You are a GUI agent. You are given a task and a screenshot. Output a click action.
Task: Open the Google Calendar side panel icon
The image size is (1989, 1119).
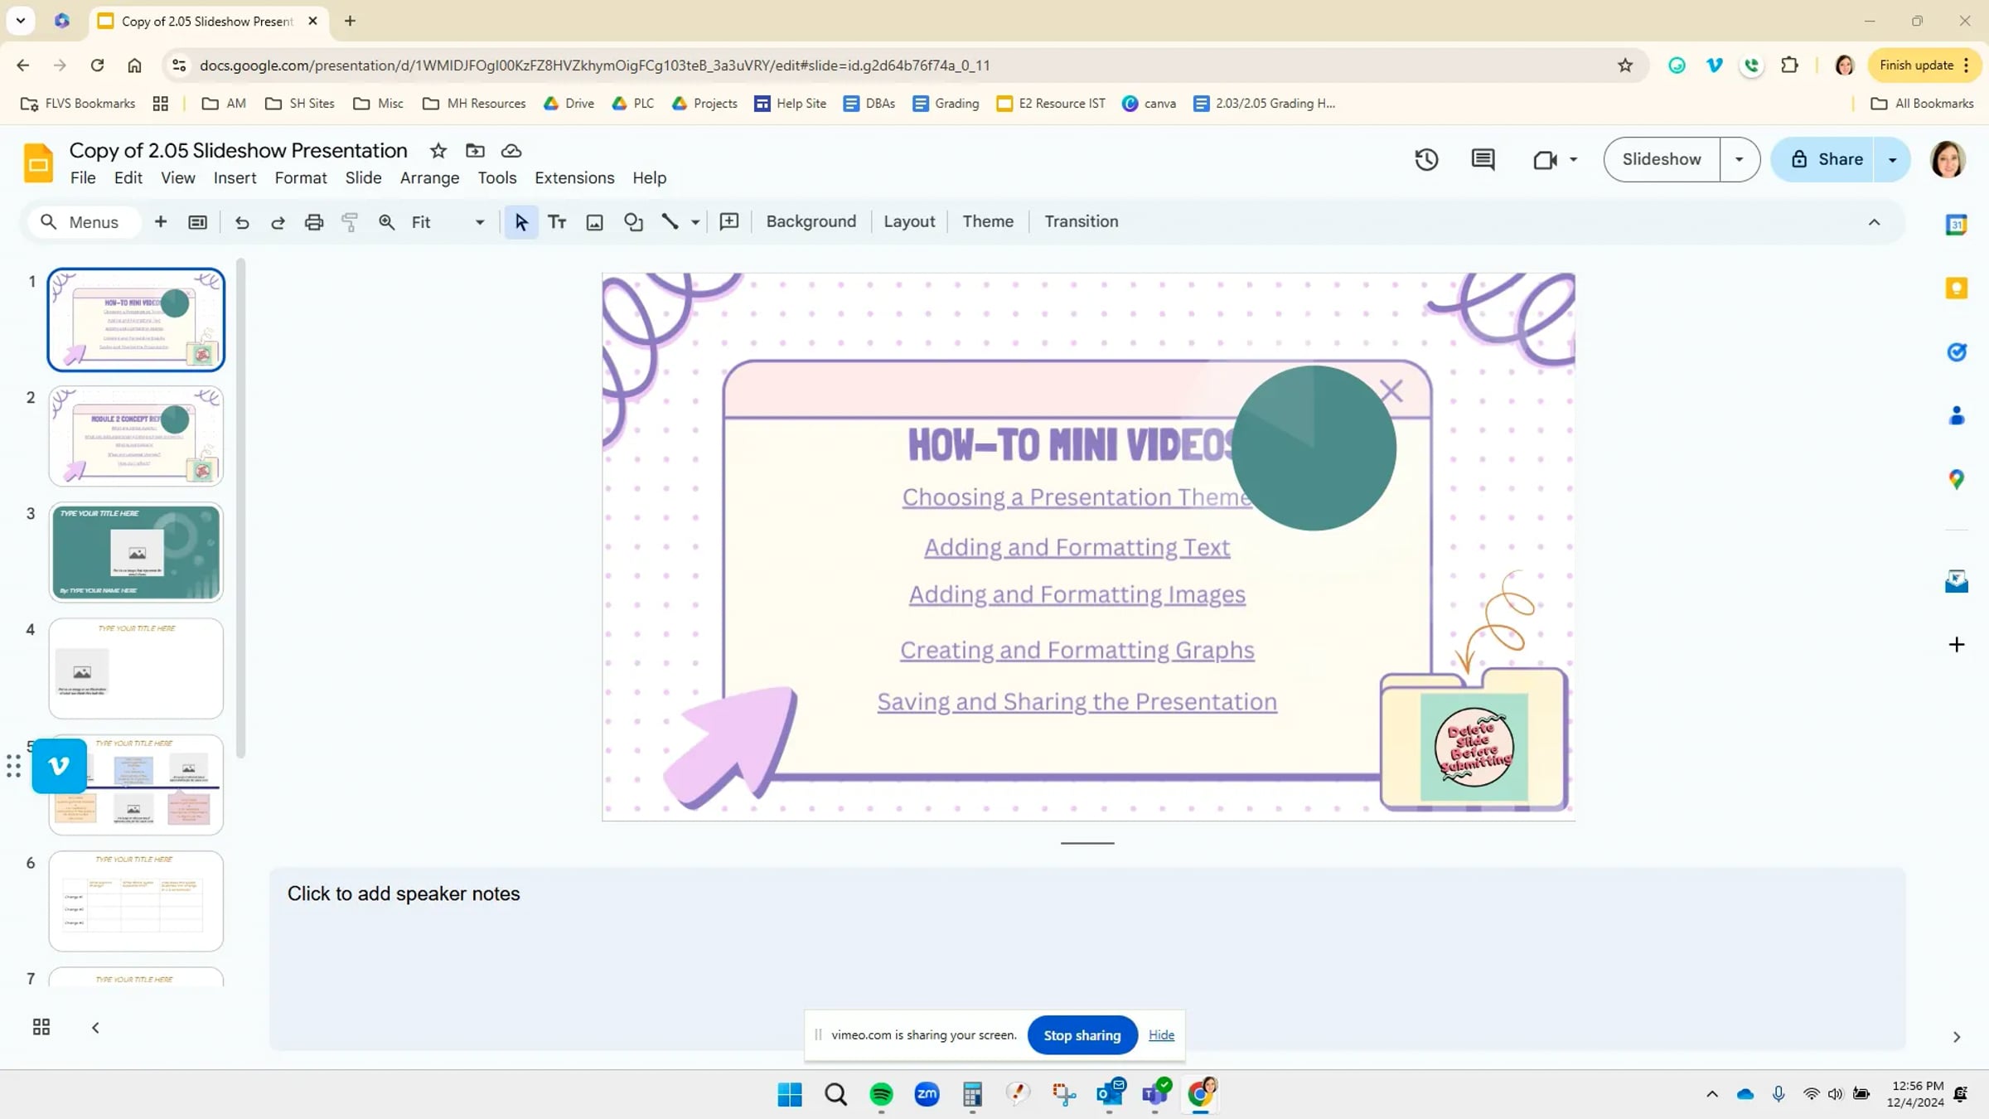point(1956,224)
